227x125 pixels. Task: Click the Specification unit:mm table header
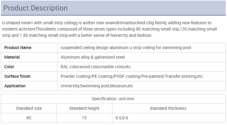[113, 99]
